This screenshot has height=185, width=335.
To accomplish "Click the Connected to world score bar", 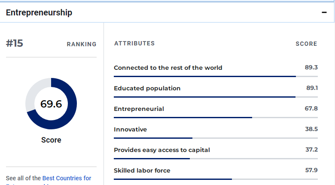I will pos(216,76).
